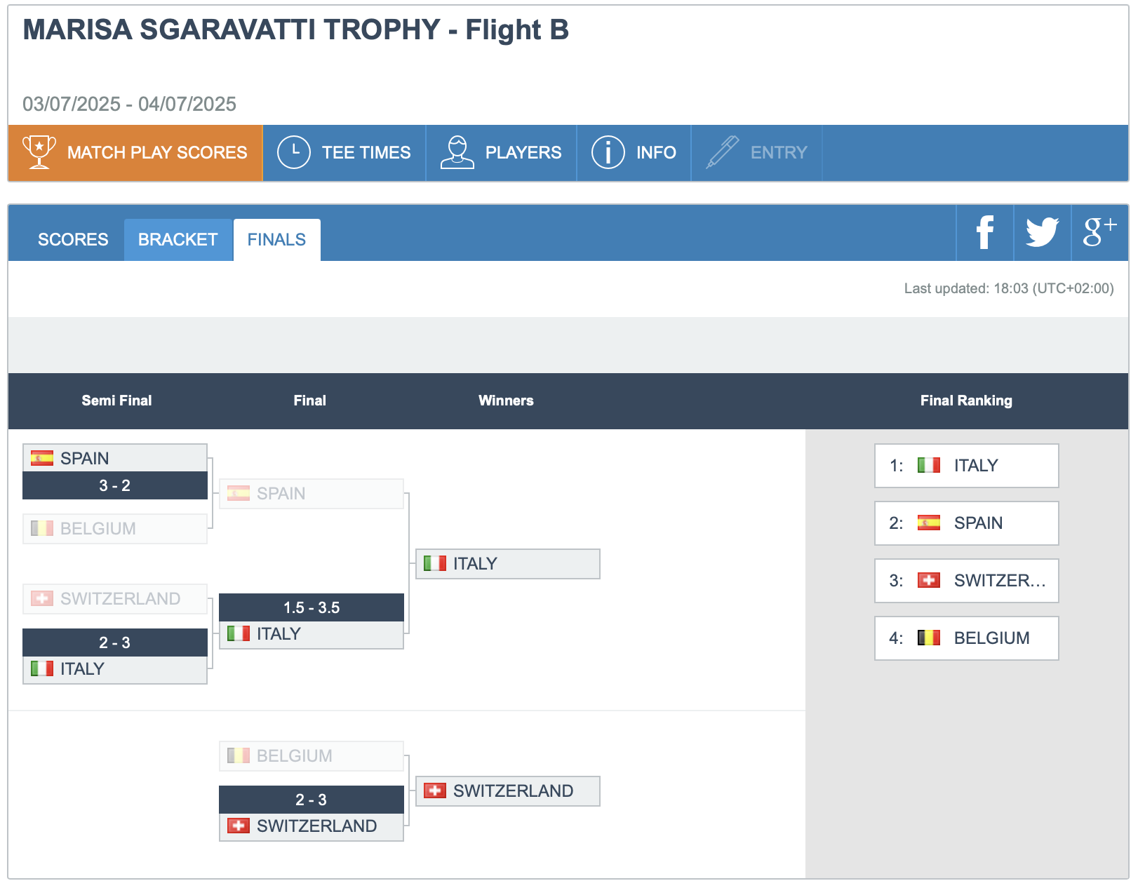This screenshot has height=888, width=1138.
Task: Switch to the Bracket tab
Action: coord(178,239)
